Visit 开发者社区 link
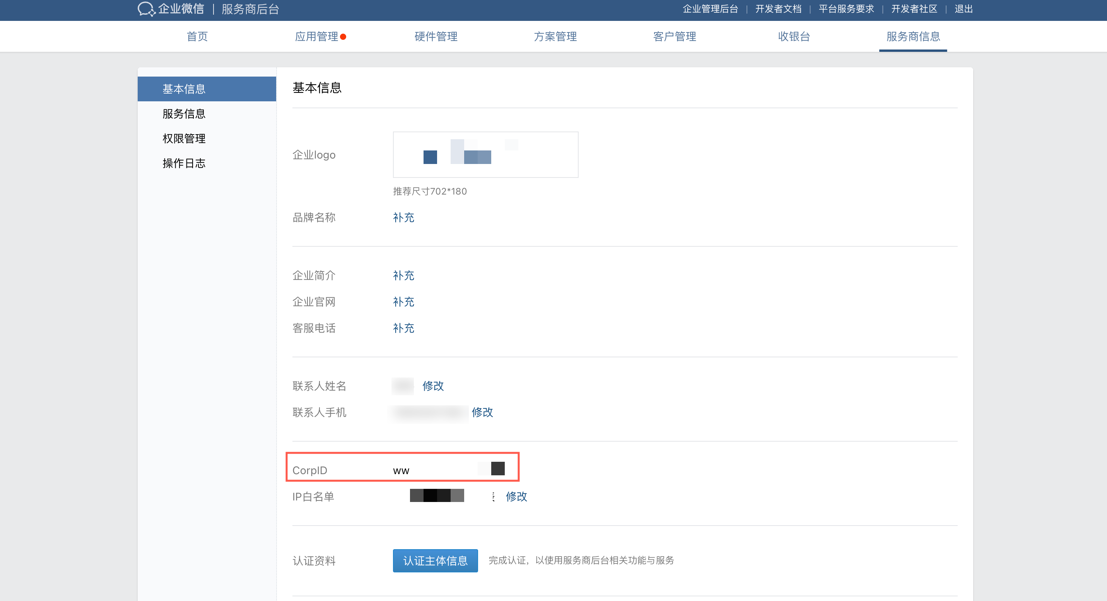The image size is (1107, 601). [x=914, y=9]
